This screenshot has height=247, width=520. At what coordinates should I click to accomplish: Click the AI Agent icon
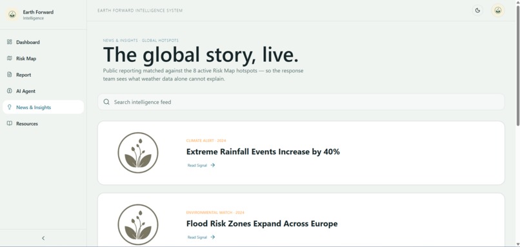coord(9,91)
